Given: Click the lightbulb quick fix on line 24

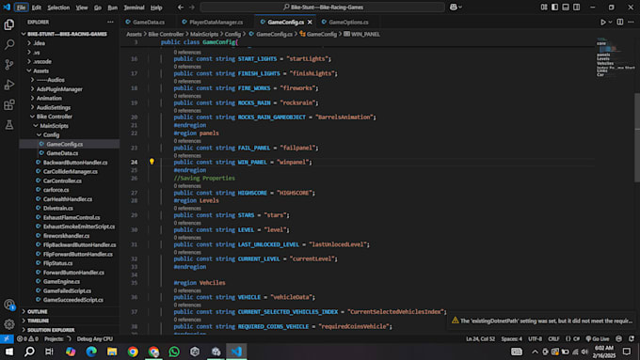Looking at the screenshot, I should pos(152,162).
